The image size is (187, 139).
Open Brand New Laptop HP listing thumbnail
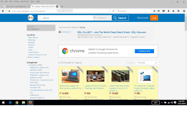click(71, 76)
